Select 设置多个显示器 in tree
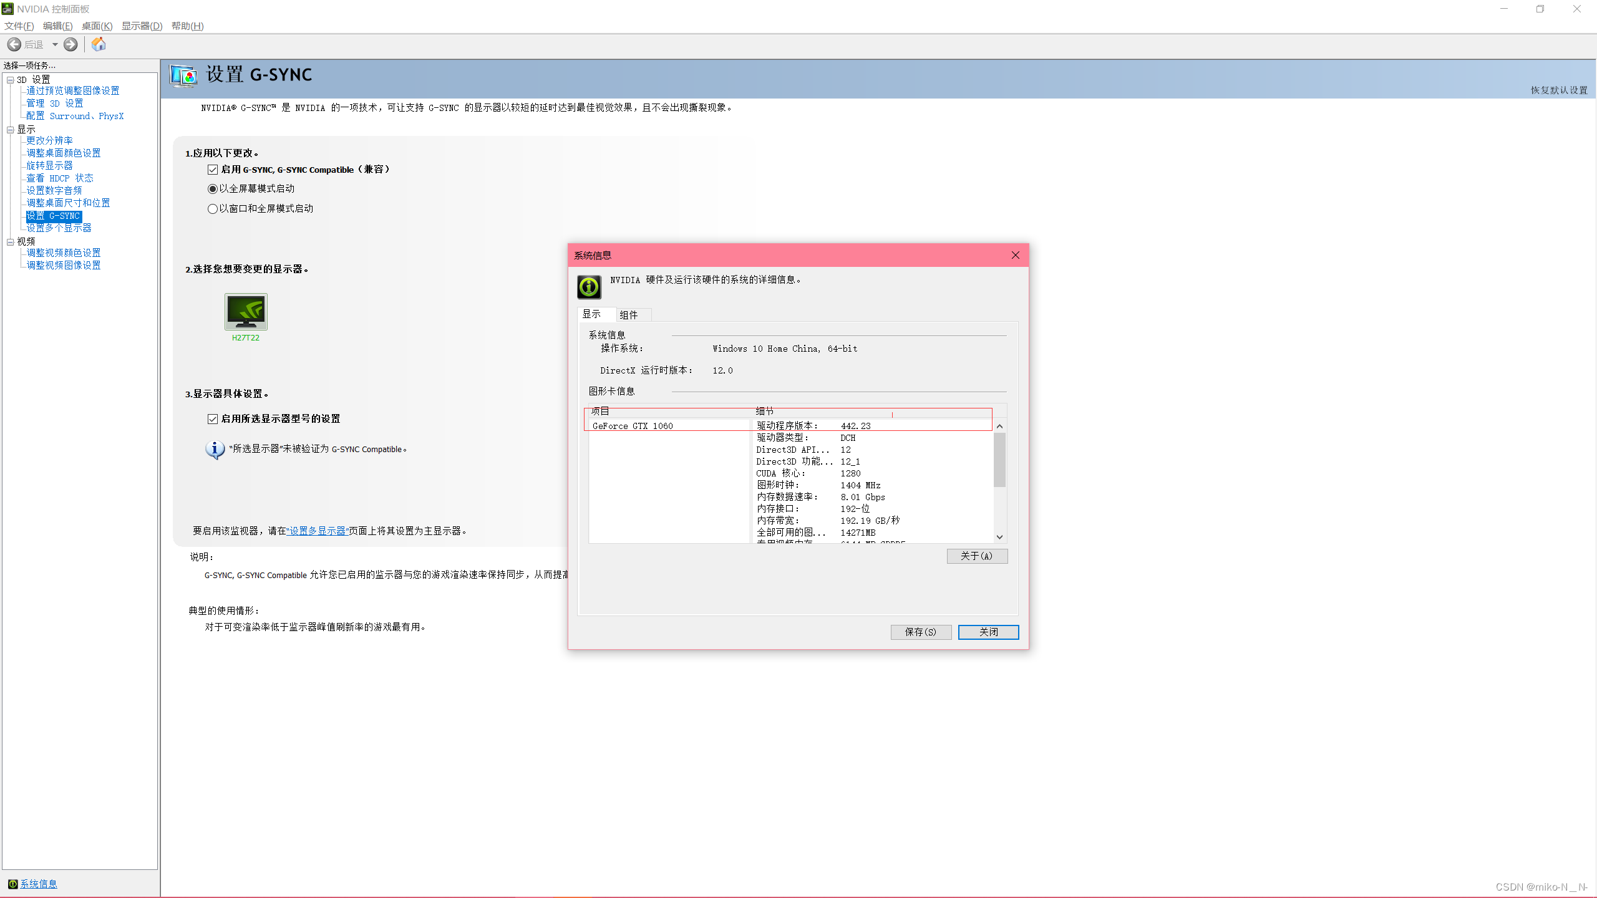The image size is (1597, 898). point(59,228)
